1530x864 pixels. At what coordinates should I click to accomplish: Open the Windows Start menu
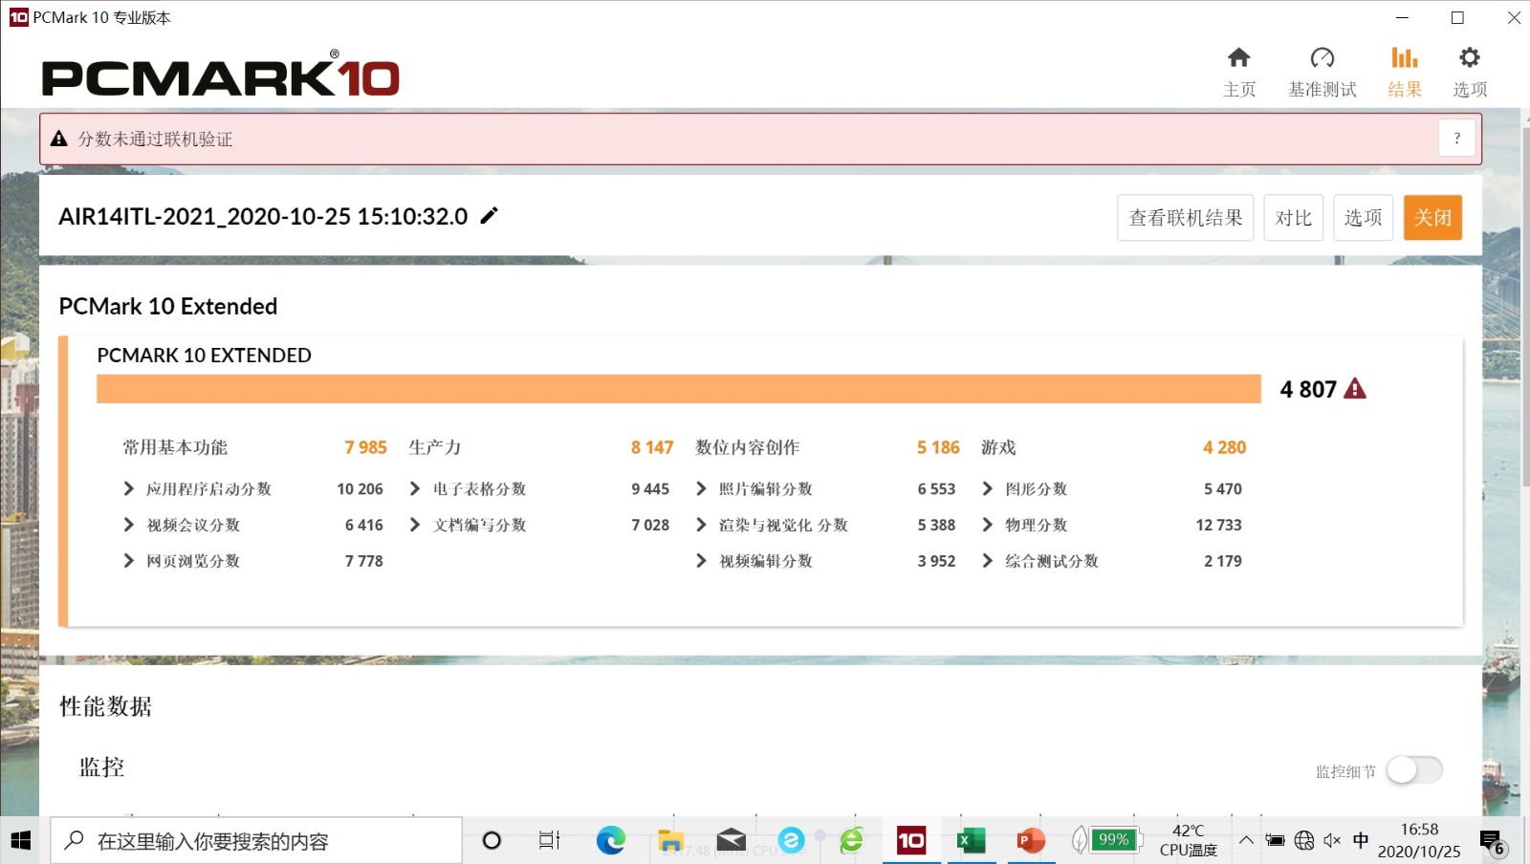coord(21,841)
